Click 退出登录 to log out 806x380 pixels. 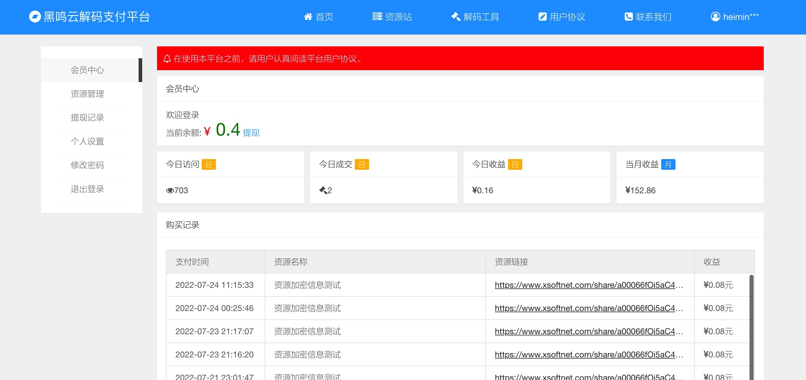point(87,189)
